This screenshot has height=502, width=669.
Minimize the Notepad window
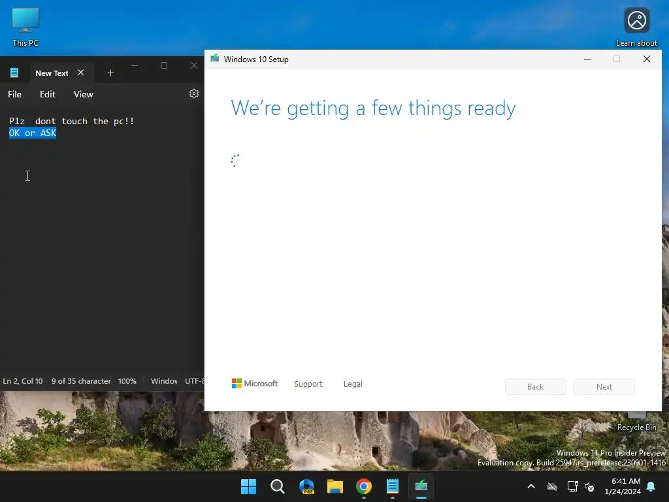point(135,65)
